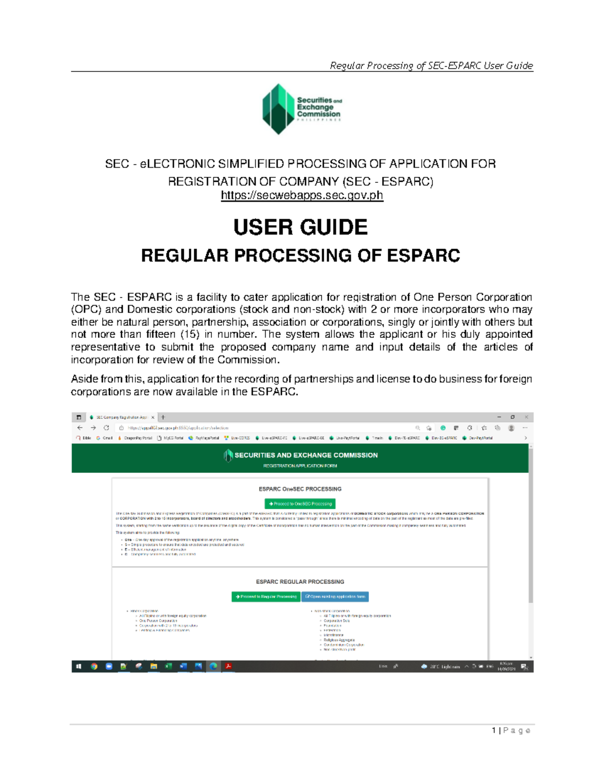Viewport: 604px width, 782px height.
Task: Open the Favorites star-list icon in the browser toolbar
Action: tap(484, 428)
